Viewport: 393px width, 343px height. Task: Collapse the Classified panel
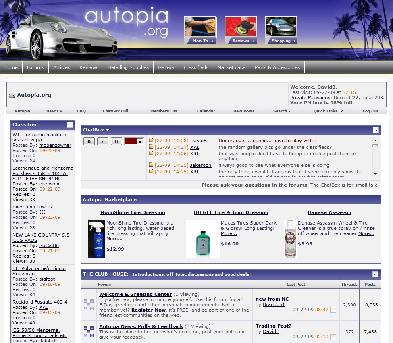pyautogui.click(x=70, y=125)
